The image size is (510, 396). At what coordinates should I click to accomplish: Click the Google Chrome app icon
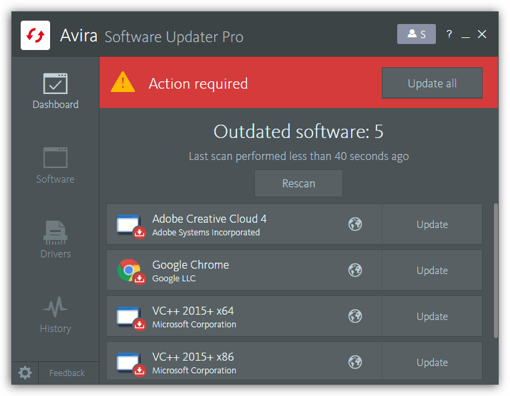(x=129, y=270)
